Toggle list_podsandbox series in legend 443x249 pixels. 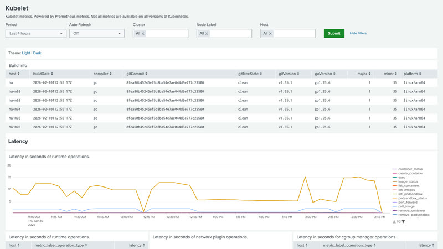408,194
